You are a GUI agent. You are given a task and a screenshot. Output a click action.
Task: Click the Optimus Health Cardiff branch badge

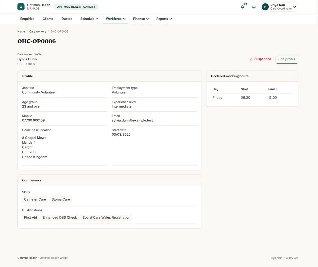(76, 7)
